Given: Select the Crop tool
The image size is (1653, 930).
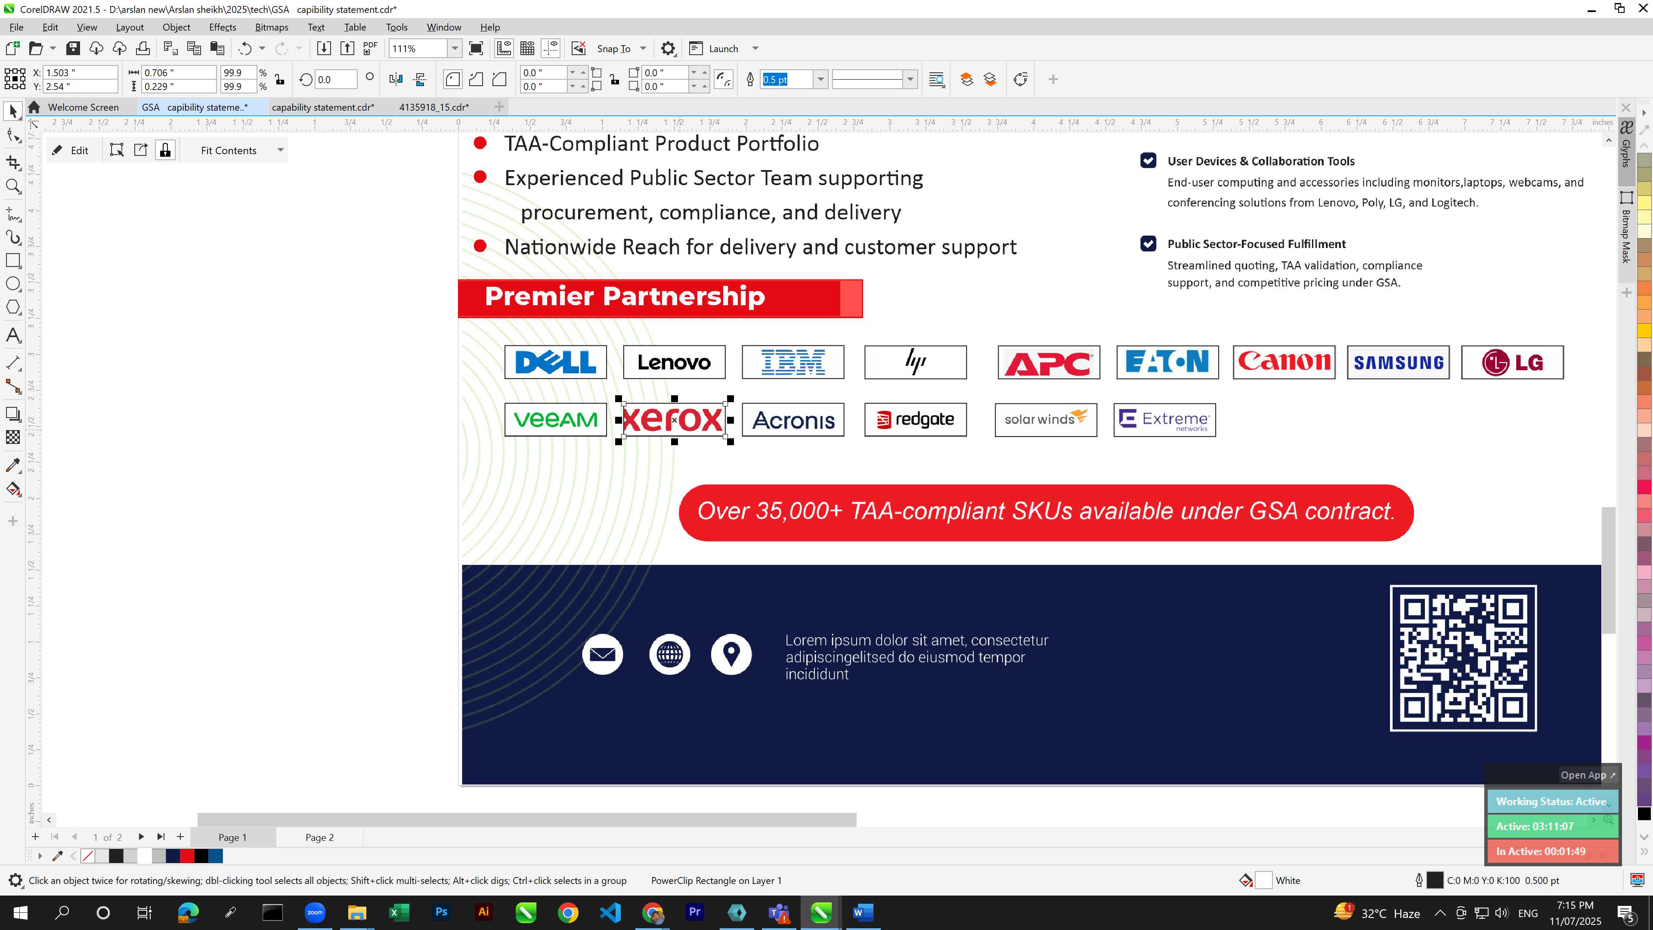Looking at the screenshot, I should click(x=13, y=162).
